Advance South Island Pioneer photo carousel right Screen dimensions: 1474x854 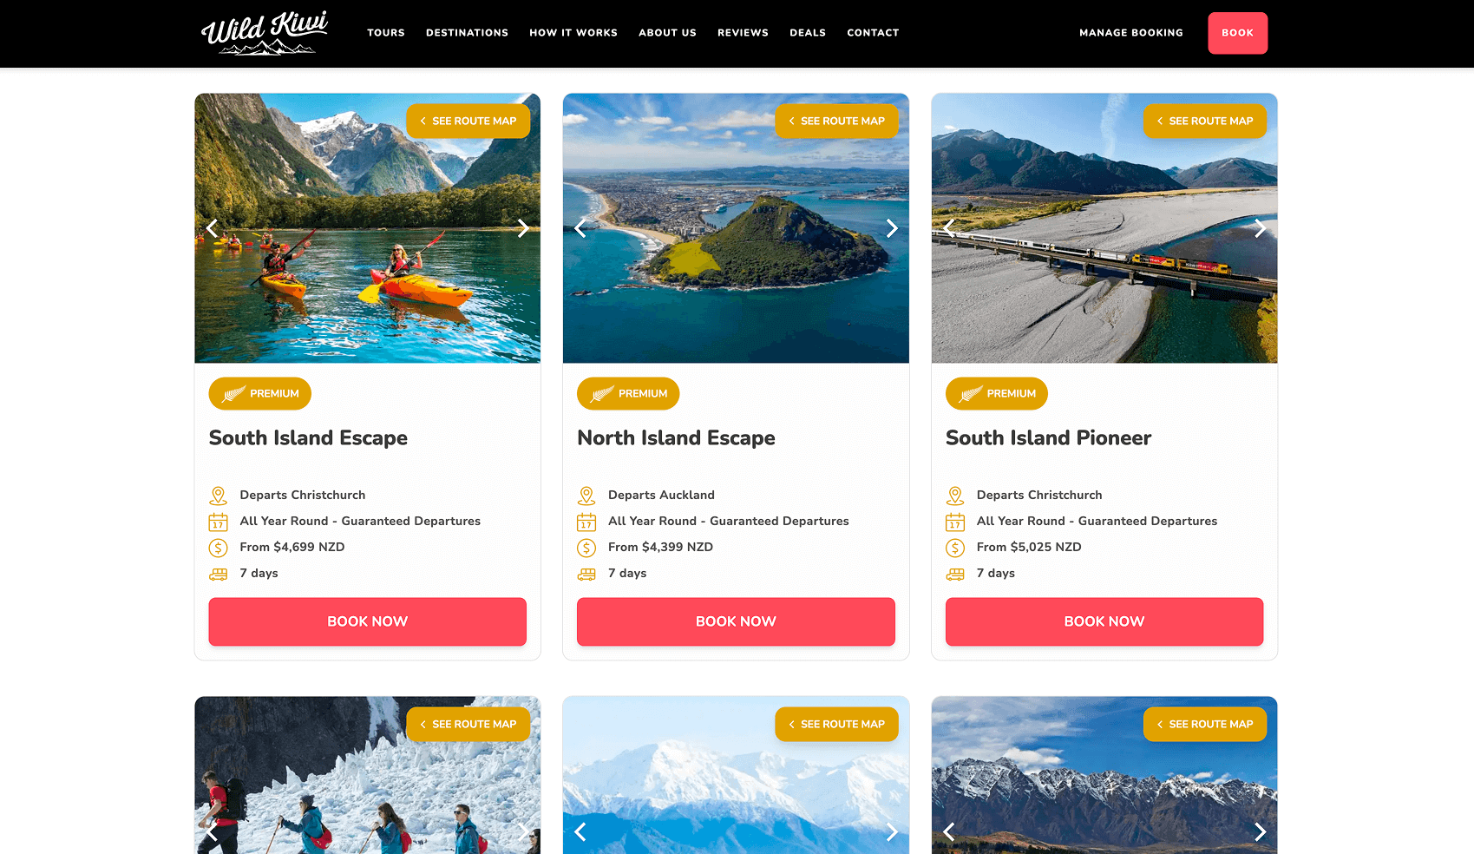click(x=1260, y=228)
